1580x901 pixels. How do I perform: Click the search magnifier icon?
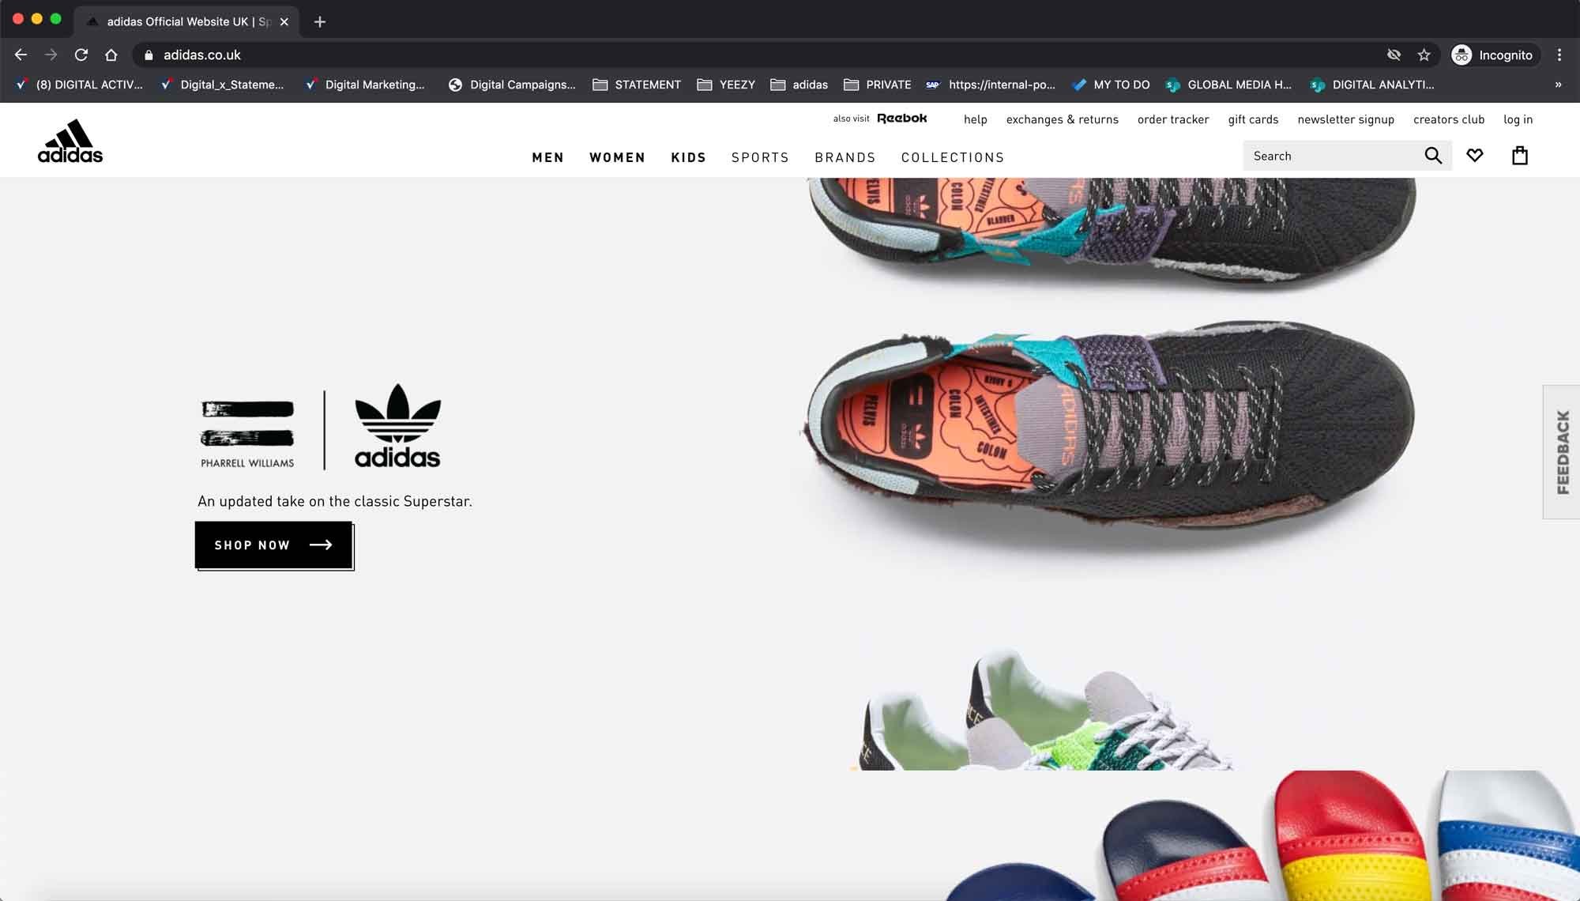point(1433,156)
